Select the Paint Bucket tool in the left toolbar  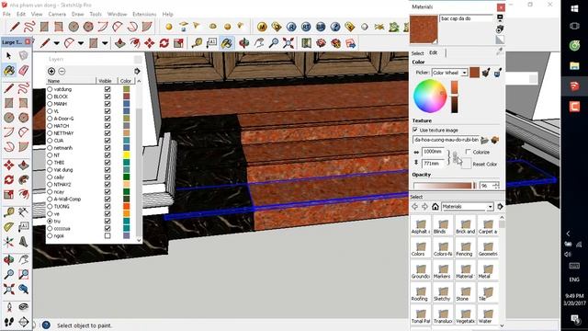[x=9, y=70]
